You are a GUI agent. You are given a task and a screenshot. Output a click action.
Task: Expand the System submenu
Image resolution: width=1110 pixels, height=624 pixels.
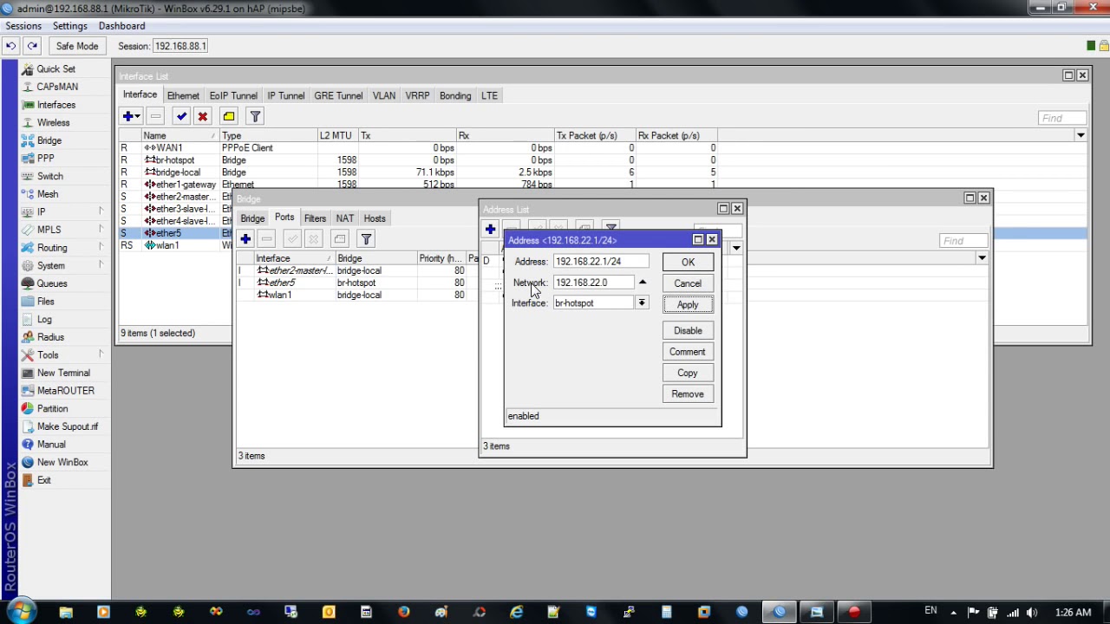coord(61,265)
